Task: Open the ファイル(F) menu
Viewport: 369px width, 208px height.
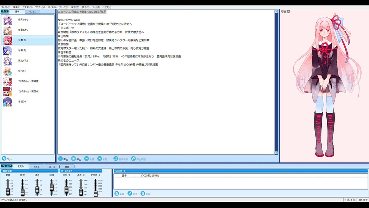Action: (6, 7)
